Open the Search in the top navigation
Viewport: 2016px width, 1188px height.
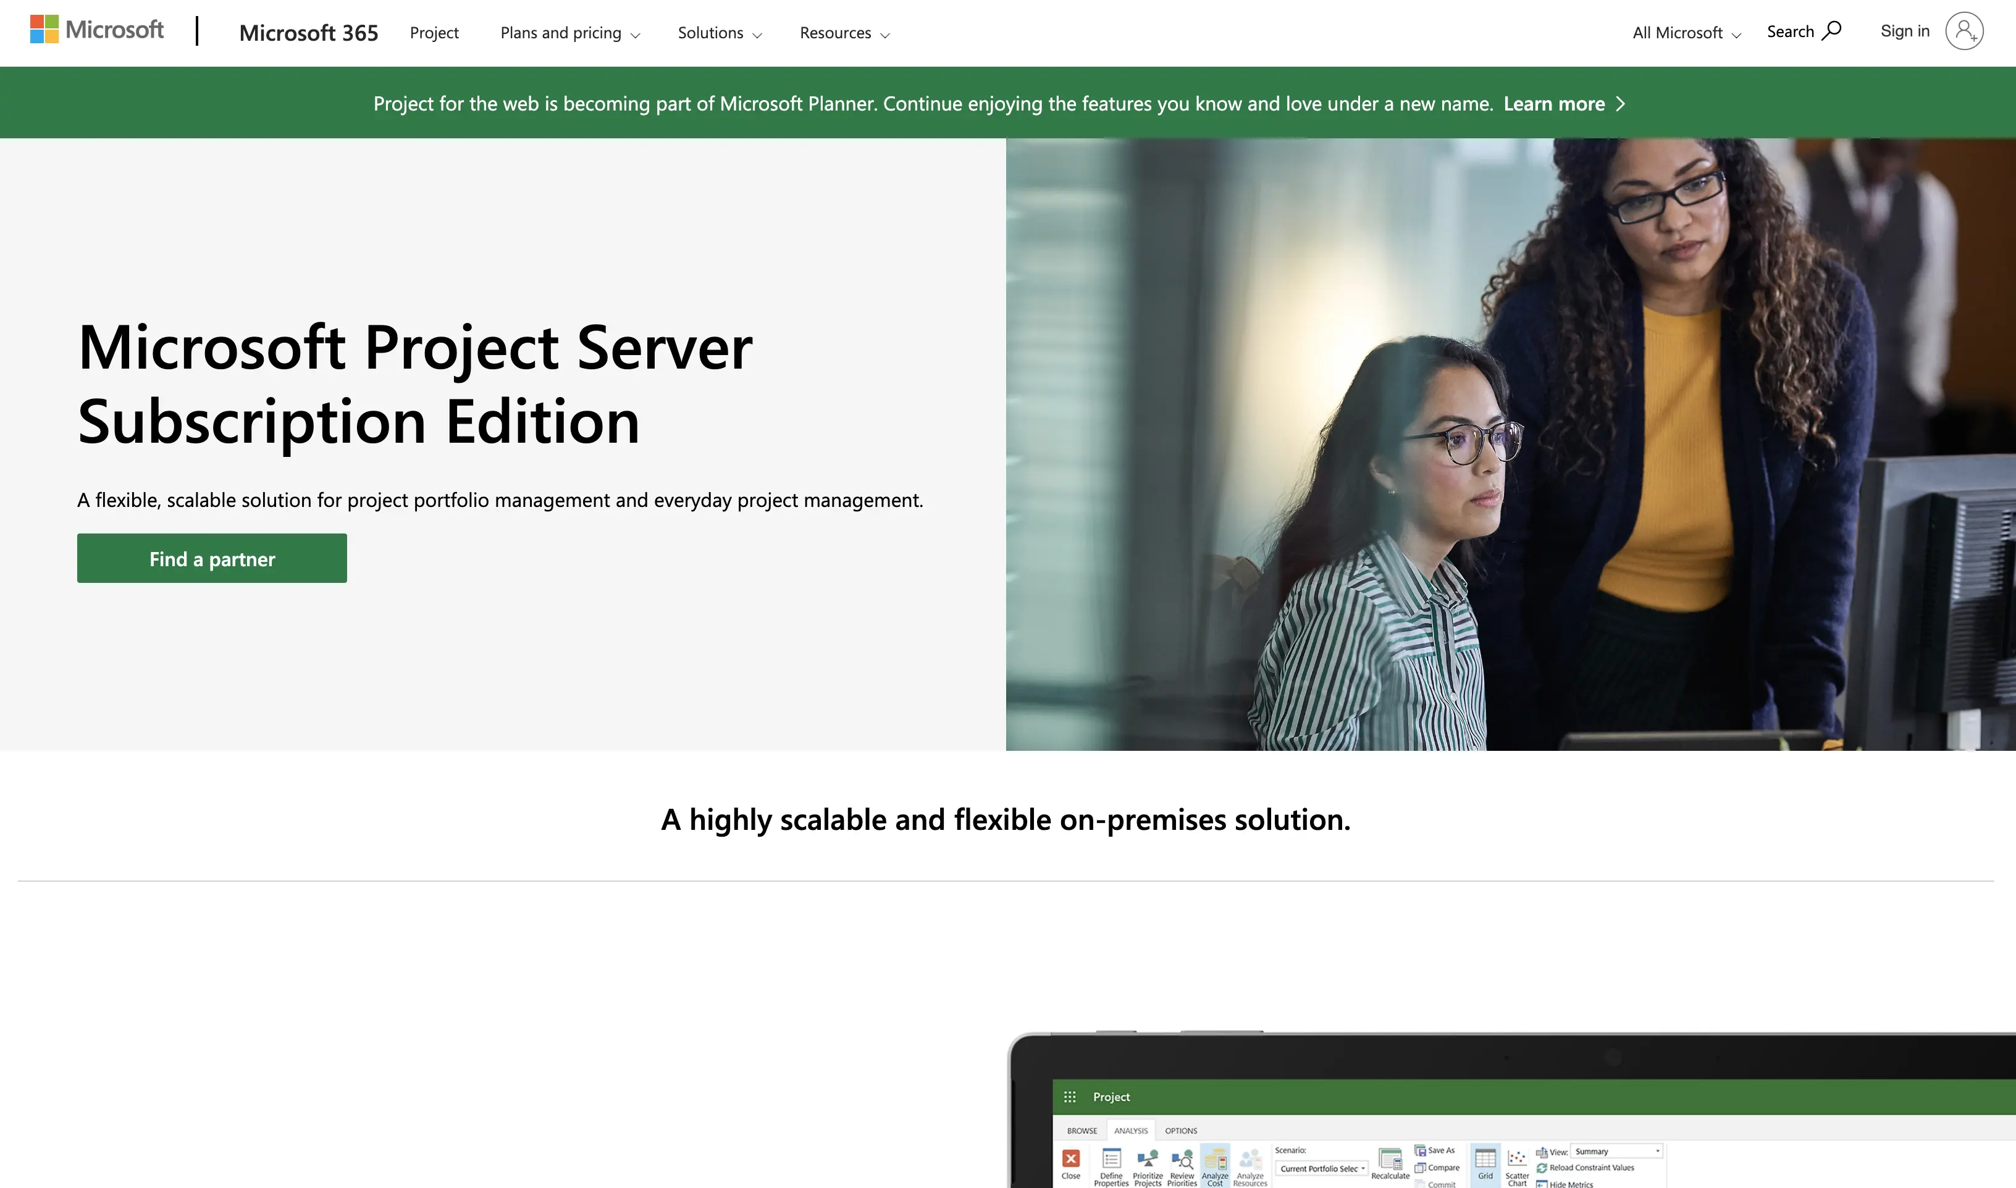[1803, 31]
